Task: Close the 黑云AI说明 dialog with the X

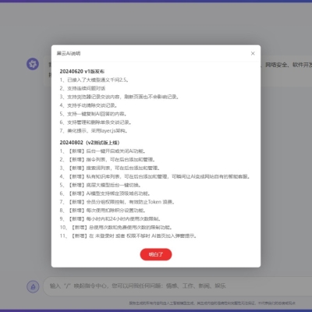Action: click(x=253, y=53)
